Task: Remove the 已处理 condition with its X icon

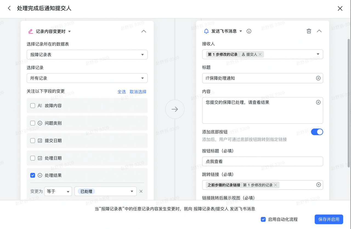Action: point(141,192)
